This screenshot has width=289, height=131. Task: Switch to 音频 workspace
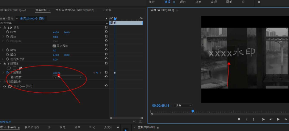214,2
